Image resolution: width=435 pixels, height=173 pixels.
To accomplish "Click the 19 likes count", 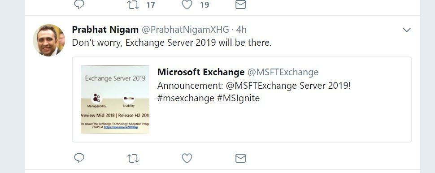I will tap(204, 5).
